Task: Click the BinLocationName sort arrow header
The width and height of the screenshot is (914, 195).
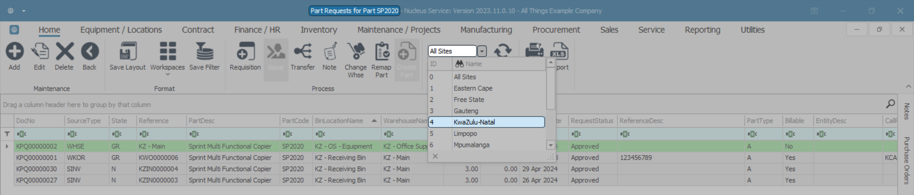Action: (374, 121)
